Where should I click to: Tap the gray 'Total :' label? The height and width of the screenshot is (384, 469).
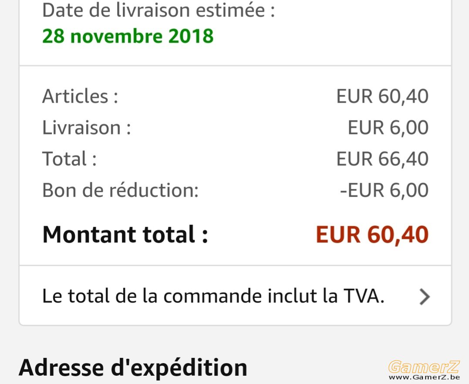point(69,159)
